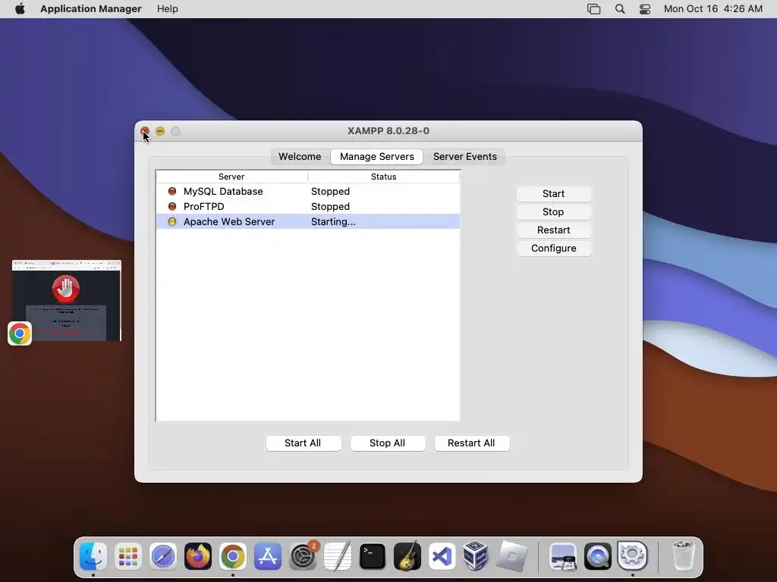This screenshot has height=582, width=777.
Task: Select the MySQL Database row
Action: click(308, 191)
